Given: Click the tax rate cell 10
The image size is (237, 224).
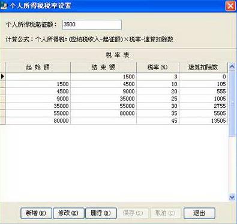Looking at the screenshot, I should (x=158, y=84).
